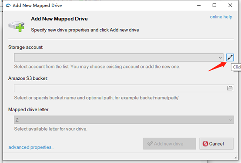
Task: Click the Cancel button
Action: point(216,144)
